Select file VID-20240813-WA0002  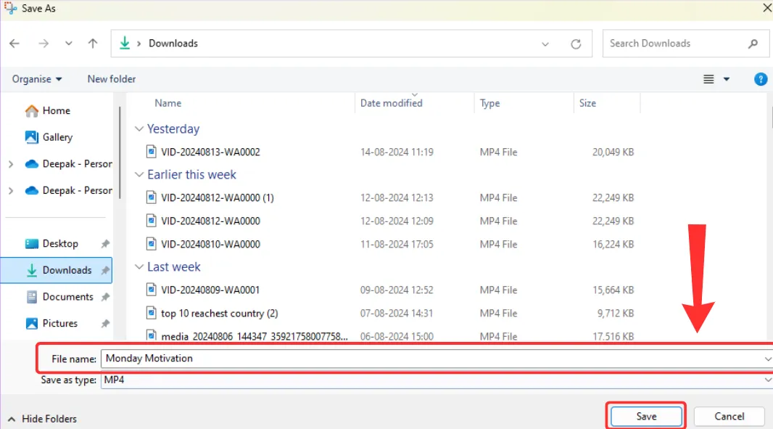(x=210, y=152)
